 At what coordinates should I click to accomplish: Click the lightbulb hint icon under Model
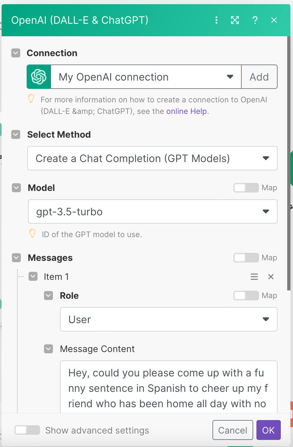pos(32,233)
